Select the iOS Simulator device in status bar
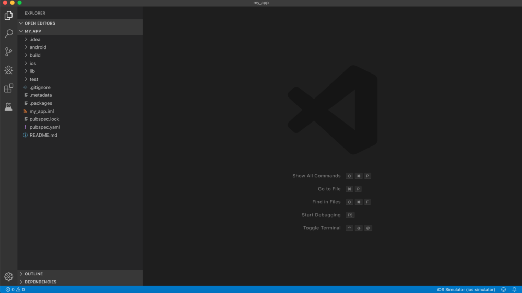 pyautogui.click(x=466, y=290)
